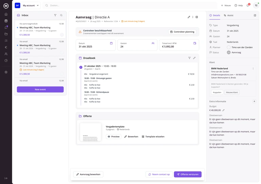Edit the Aanvraag title with pencil icon

click(189, 17)
